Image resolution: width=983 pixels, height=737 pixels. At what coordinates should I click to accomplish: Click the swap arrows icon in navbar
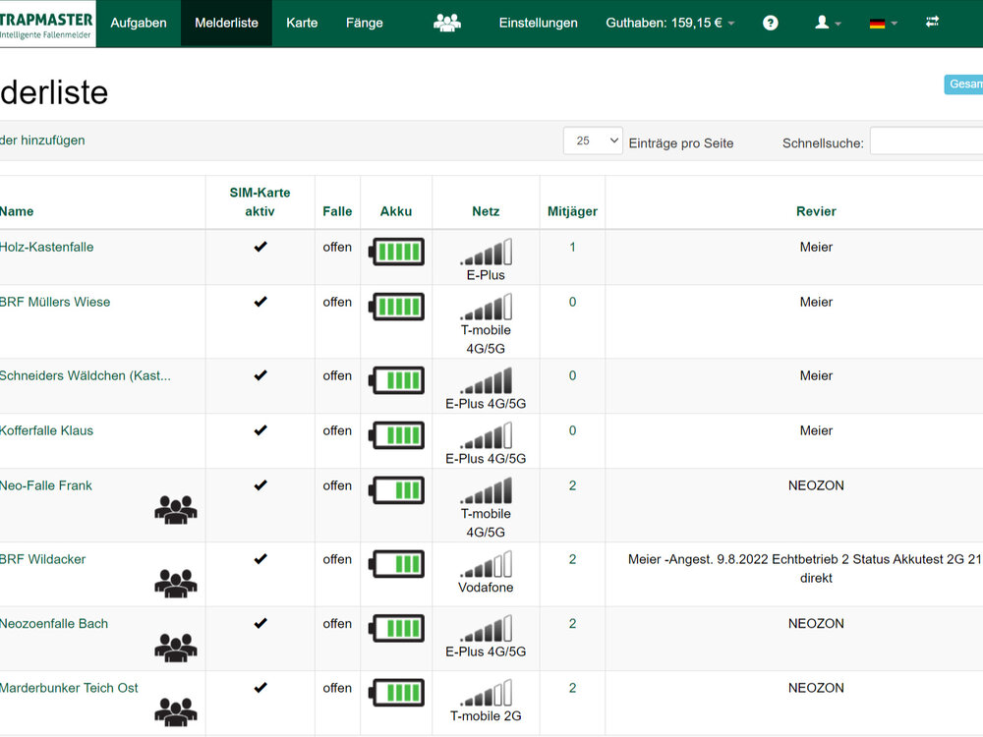click(x=932, y=22)
